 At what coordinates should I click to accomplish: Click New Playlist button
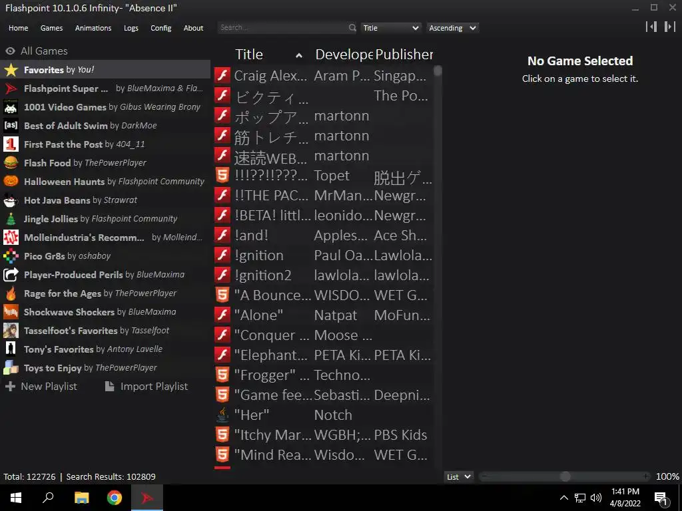pos(41,387)
